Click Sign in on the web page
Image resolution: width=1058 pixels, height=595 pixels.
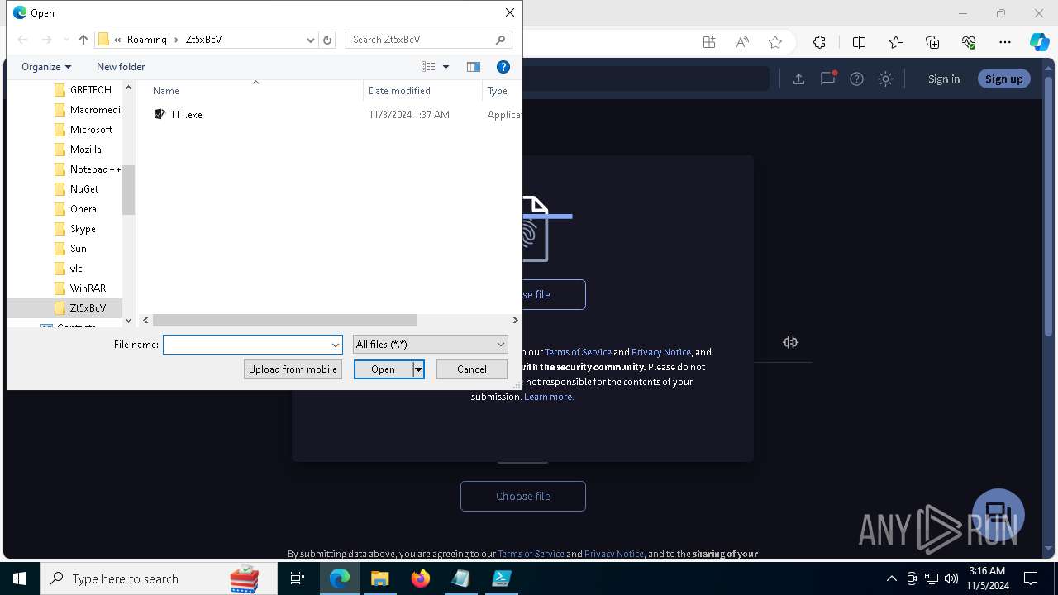[944, 79]
